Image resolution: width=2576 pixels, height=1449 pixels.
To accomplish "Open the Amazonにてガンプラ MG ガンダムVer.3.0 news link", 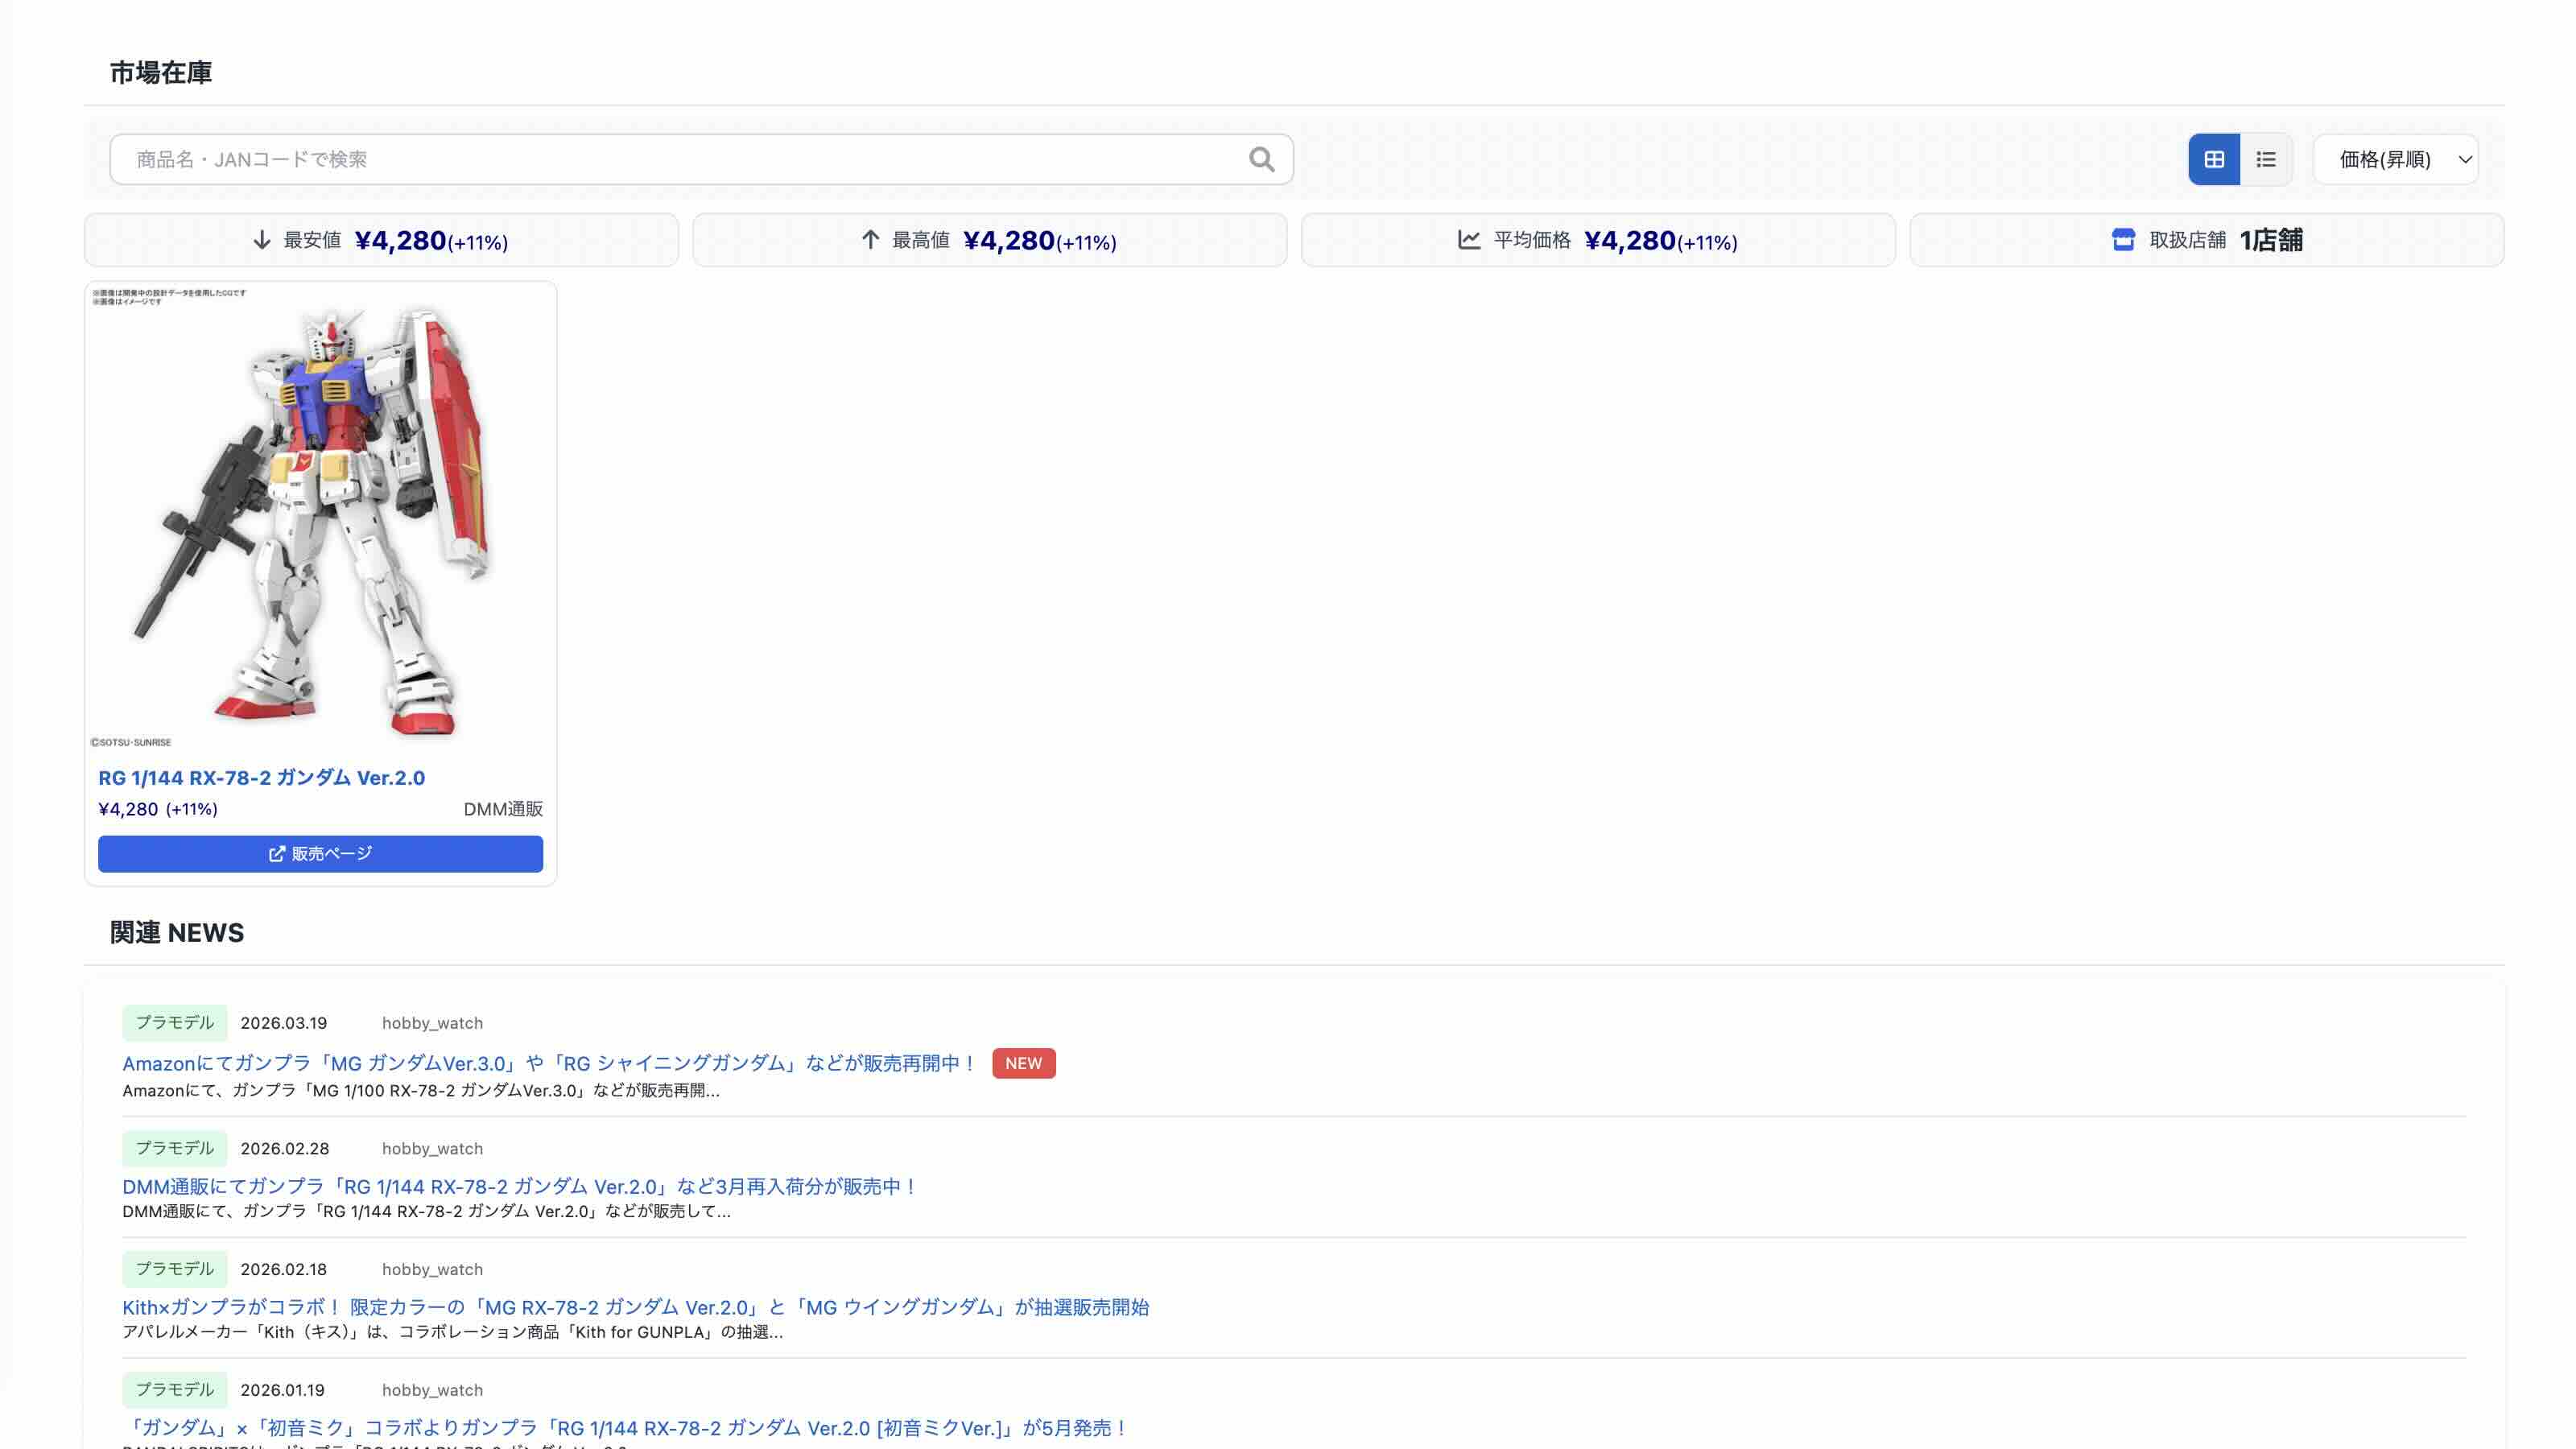I will click(549, 1063).
